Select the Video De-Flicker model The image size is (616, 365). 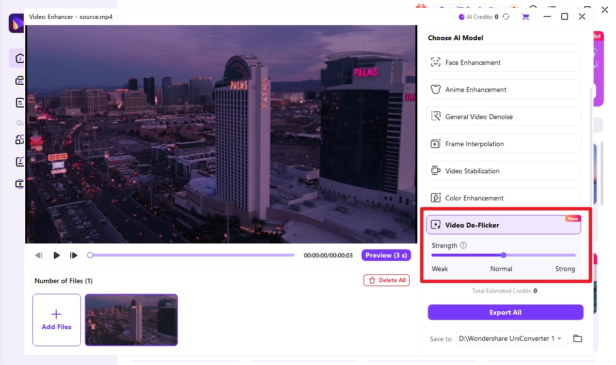click(x=503, y=225)
